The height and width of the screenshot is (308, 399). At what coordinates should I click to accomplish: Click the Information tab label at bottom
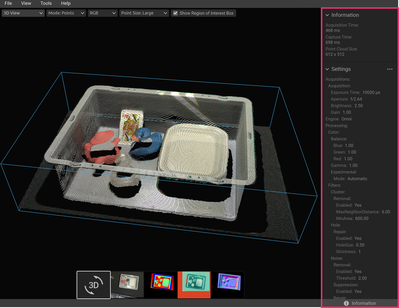364,303
